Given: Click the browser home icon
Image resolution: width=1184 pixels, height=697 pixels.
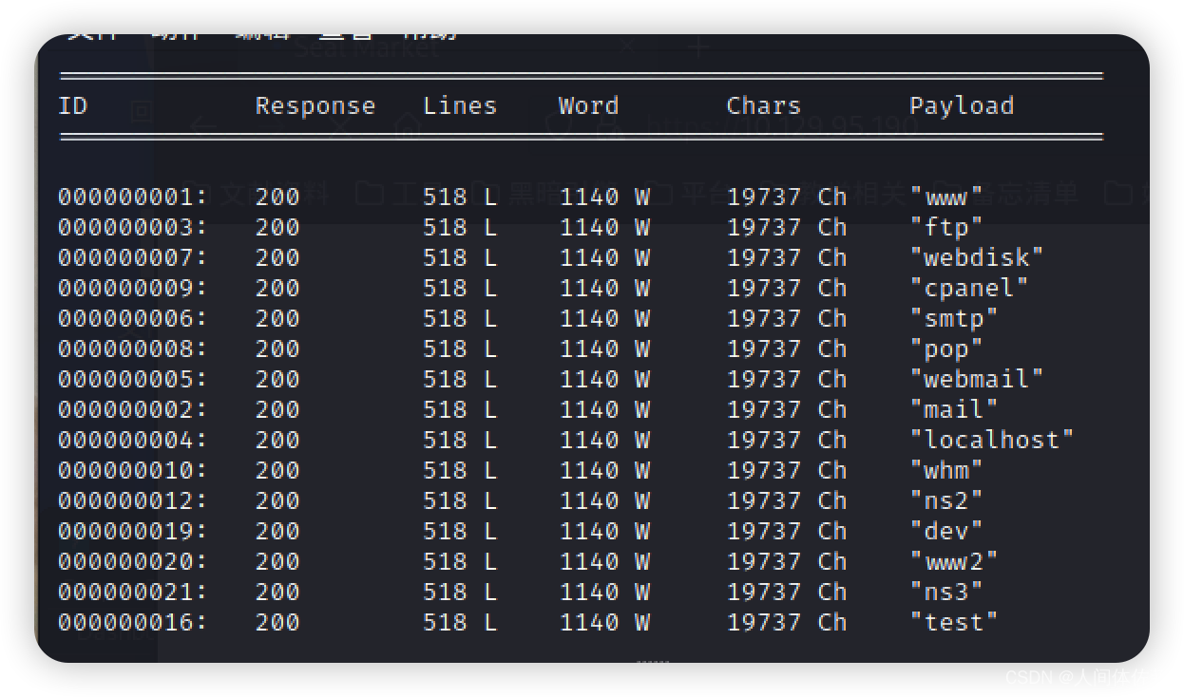Looking at the screenshot, I should pos(408,125).
